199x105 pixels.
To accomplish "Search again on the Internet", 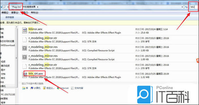I will [x=63, y=88].
